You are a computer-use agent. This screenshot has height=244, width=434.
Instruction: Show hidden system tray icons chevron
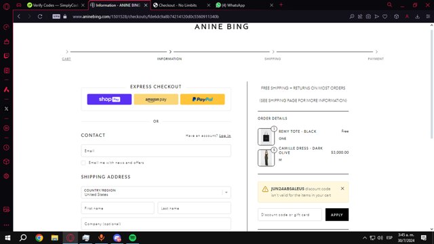pyautogui.click(x=365, y=238)
